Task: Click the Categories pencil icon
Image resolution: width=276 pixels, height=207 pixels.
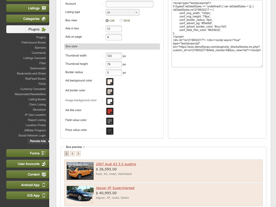Action: [x=44, y=19]
